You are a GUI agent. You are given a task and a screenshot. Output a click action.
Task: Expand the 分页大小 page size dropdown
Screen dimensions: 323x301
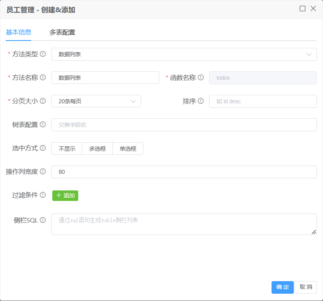pyautogui.click(x=96, y=101)
